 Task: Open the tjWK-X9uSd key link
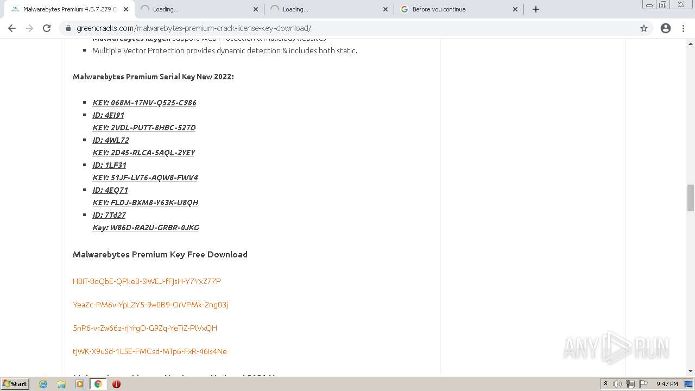pyautogui.click(x=150, y=351)
